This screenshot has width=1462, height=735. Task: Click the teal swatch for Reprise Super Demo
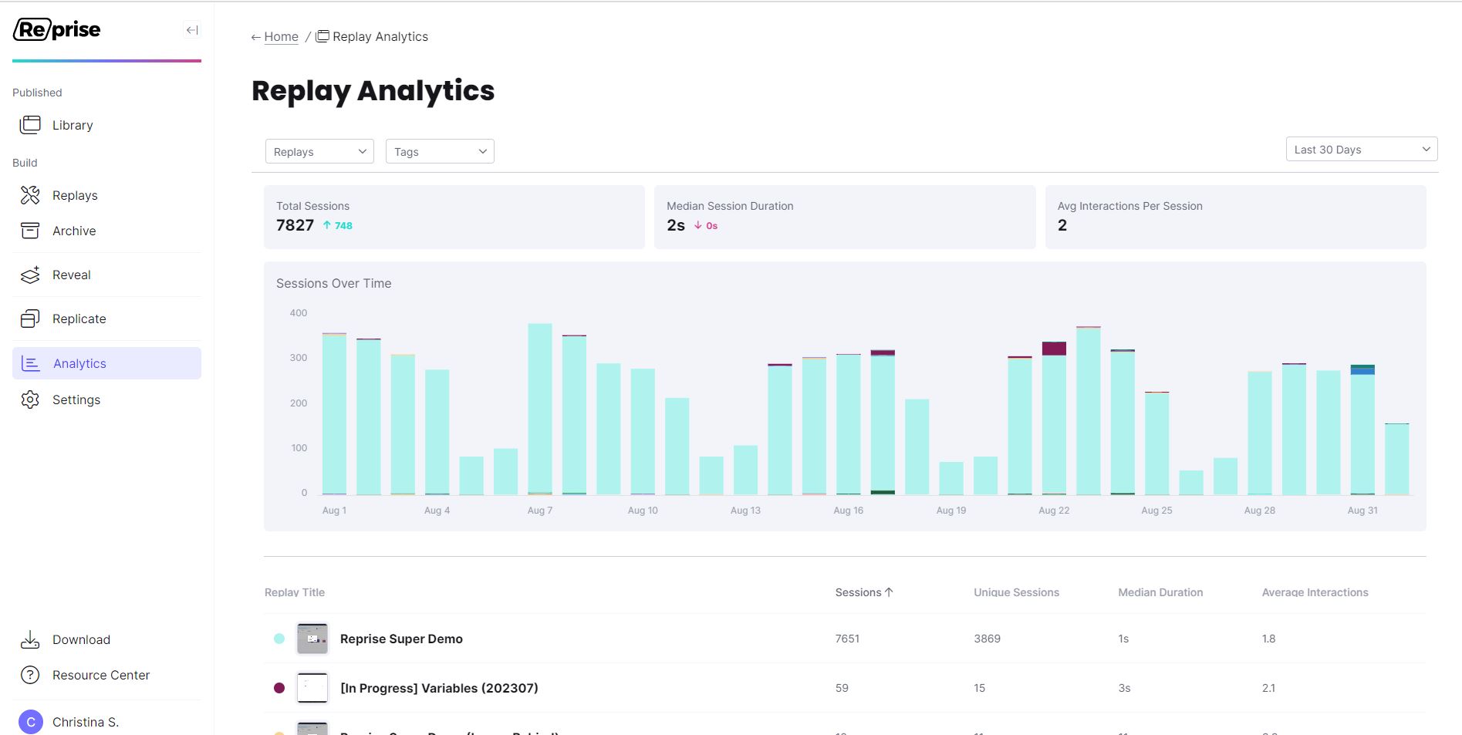pos(279,639)
